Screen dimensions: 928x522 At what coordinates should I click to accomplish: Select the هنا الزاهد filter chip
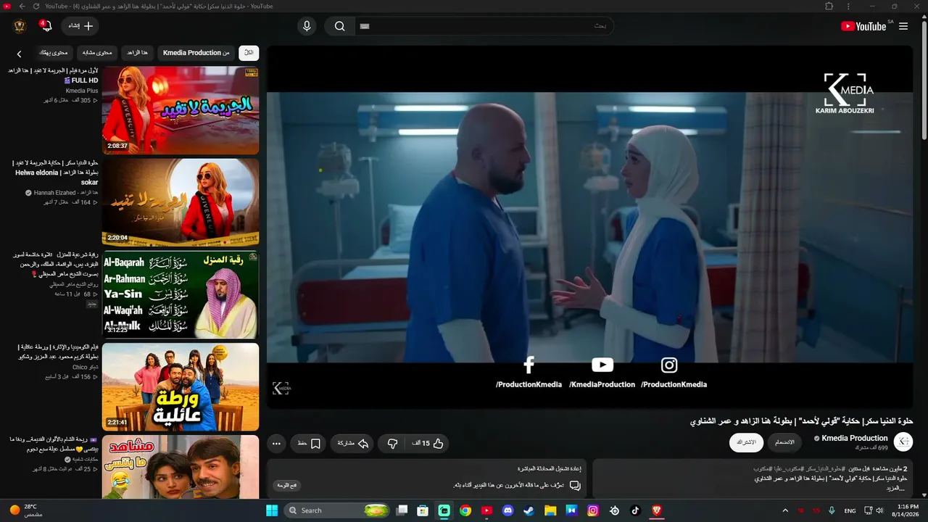click(137, 53)
